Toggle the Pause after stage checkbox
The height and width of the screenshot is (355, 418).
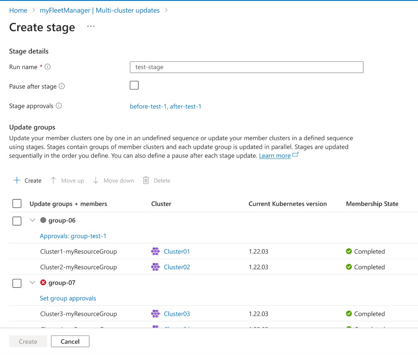coord(134,85)
